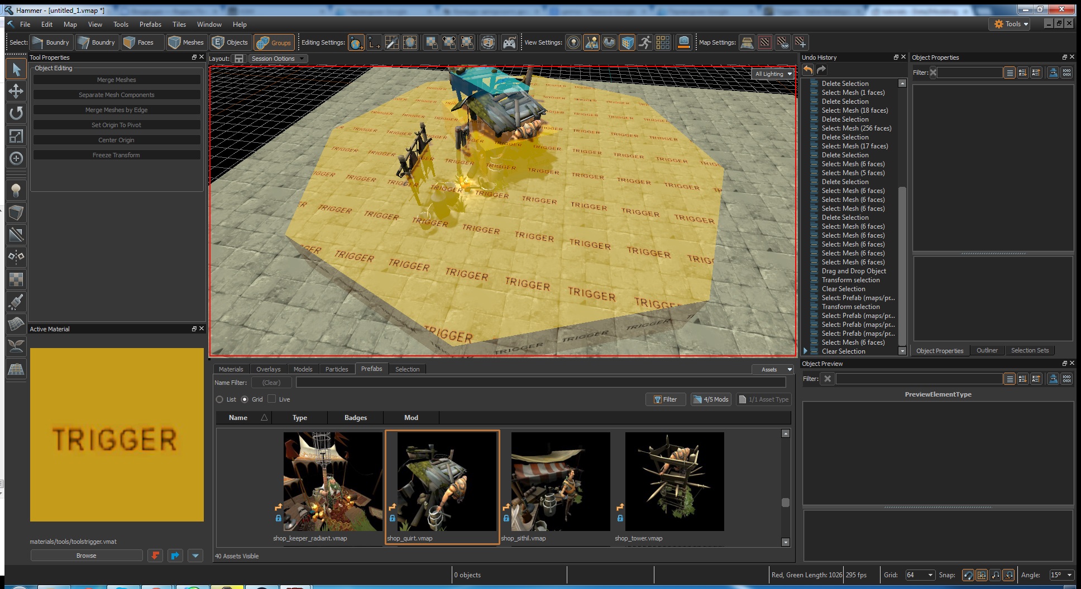Click Browse under Active Material

tap(86, 556)
